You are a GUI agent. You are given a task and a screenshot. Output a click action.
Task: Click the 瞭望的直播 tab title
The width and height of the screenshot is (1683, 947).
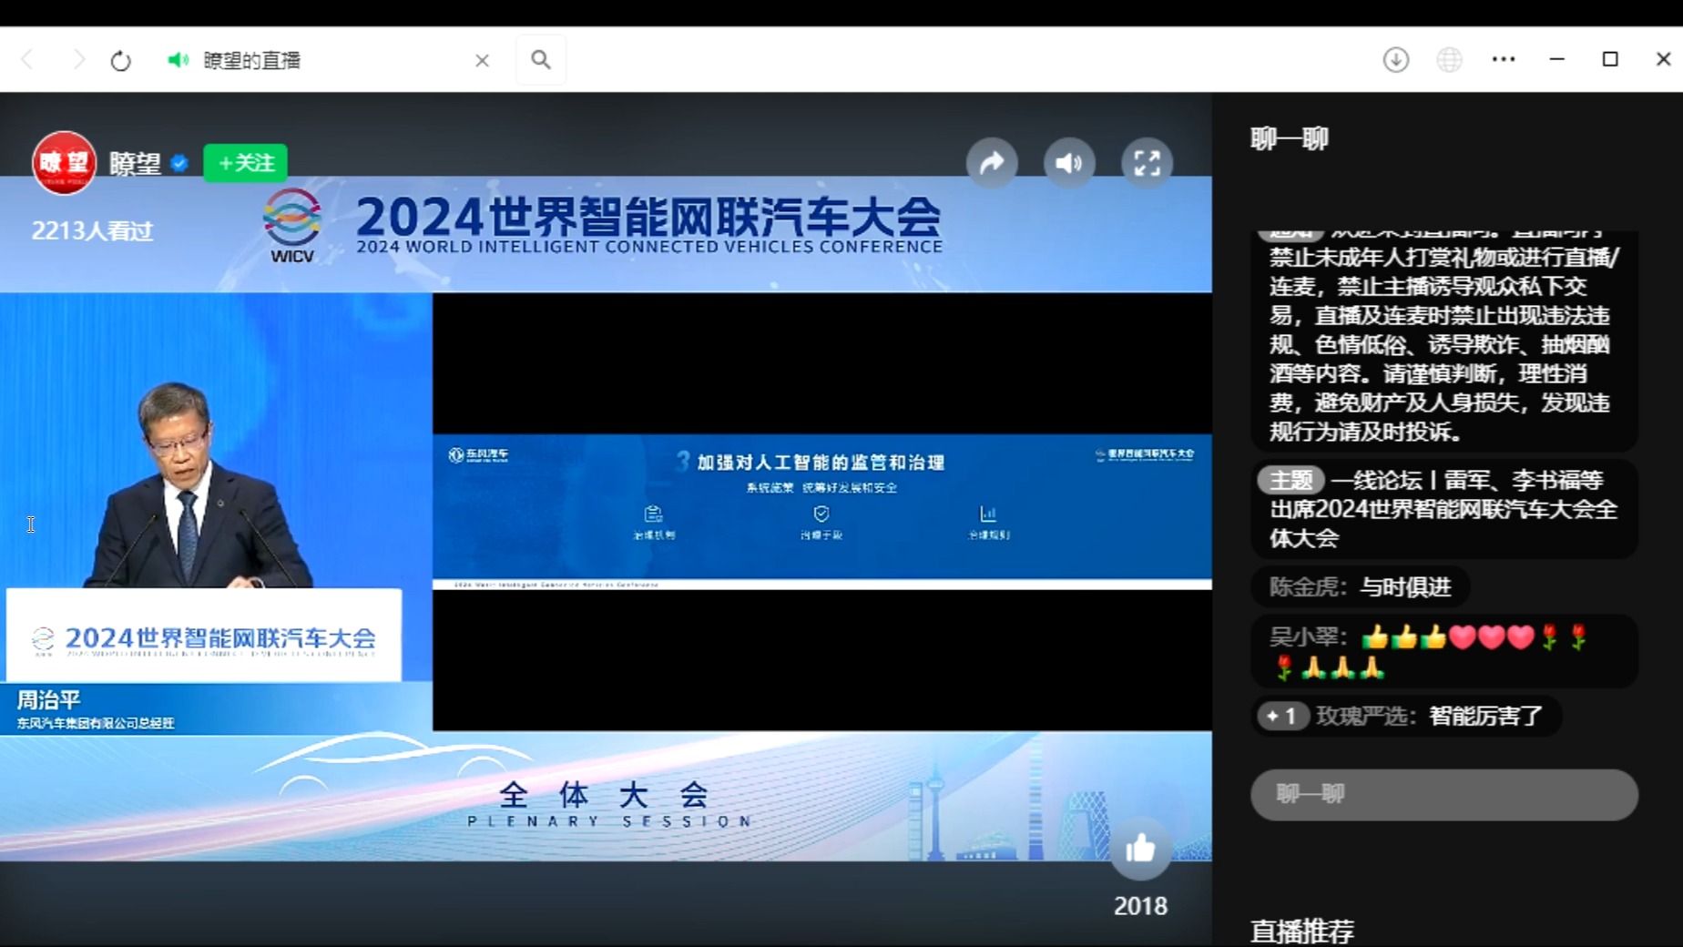point(252,60)
